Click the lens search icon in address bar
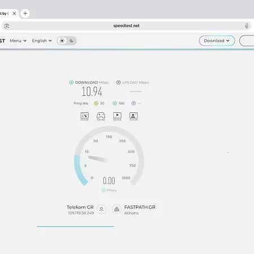This screenshot has height=254, width=254. coord(7,26)
